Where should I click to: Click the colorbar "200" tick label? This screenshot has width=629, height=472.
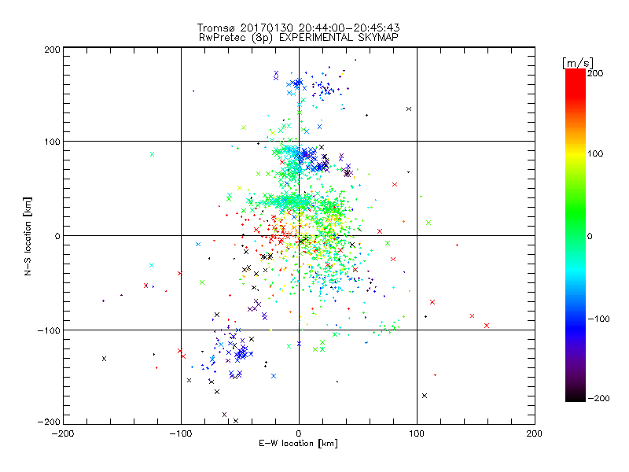click(x=595, y=73)
